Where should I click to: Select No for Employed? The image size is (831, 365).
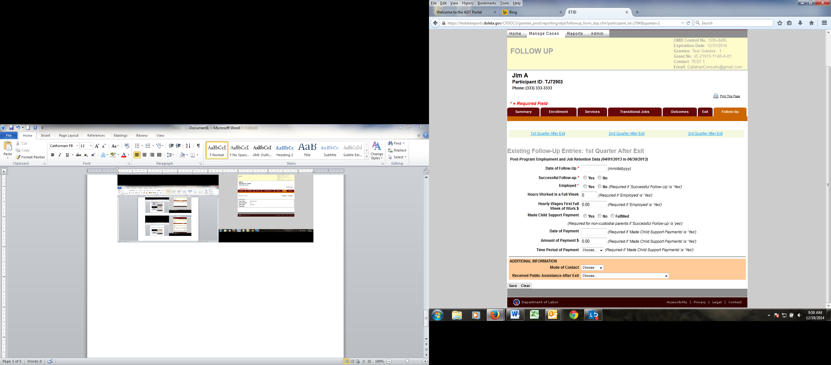point(599,186)
